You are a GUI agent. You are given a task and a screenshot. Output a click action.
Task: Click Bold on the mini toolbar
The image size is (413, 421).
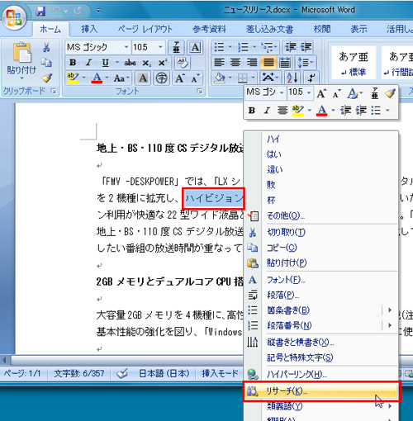(251, 111)
